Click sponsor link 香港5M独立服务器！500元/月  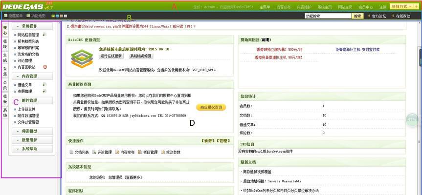280,50
